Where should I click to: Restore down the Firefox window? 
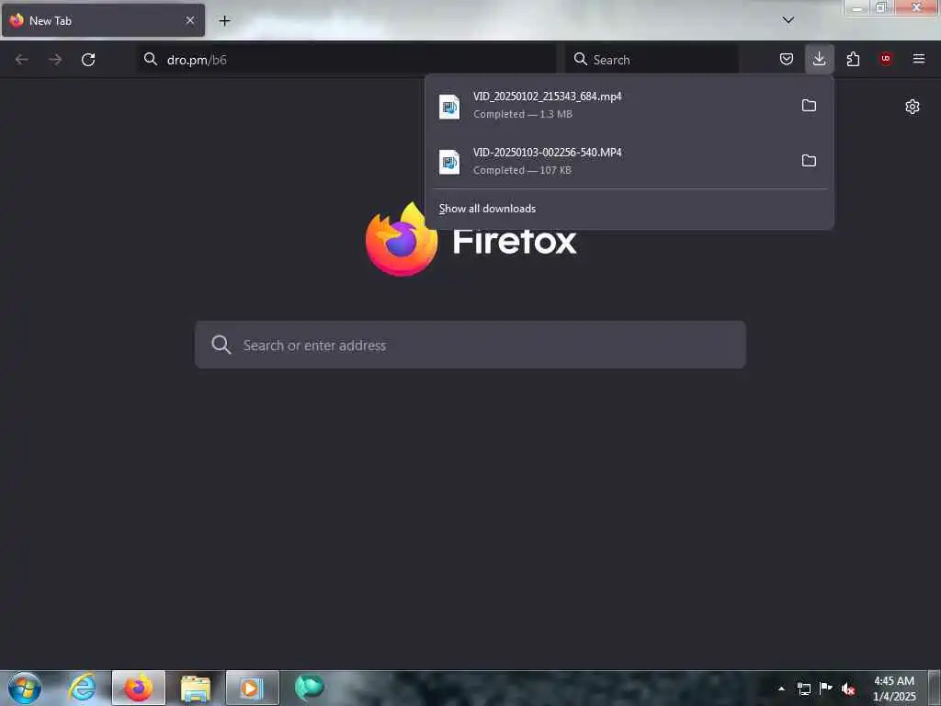pyautogui.click(x=881, y=7)
